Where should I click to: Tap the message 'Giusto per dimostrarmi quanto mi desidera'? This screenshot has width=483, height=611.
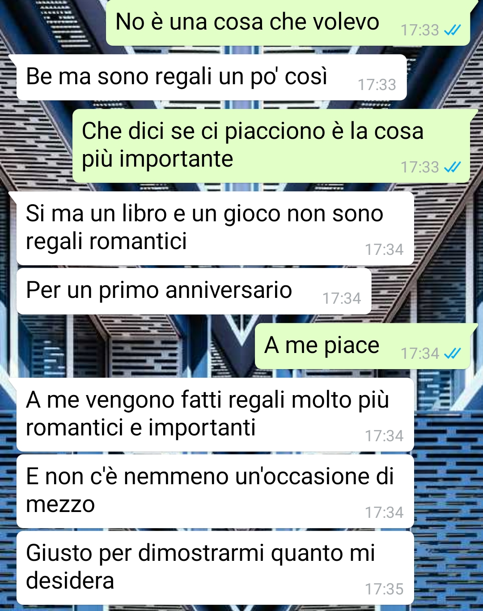[x=215, y=568]
